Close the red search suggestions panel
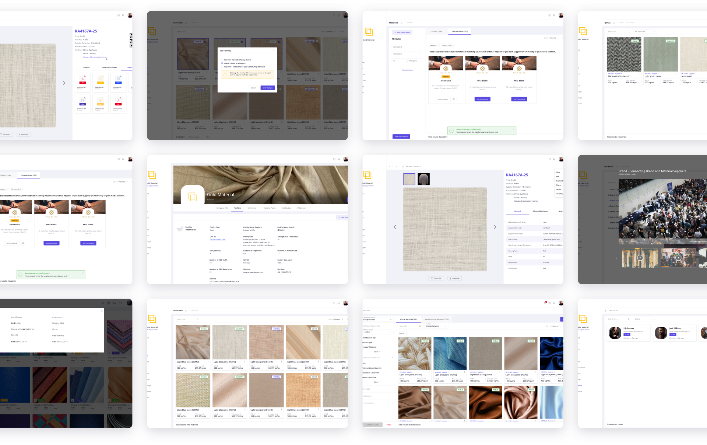Screen dimensions: 707x445 (102, 311)
